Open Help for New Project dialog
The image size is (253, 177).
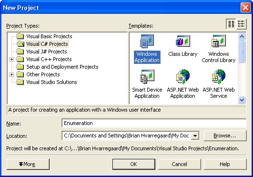pos(225,164)
